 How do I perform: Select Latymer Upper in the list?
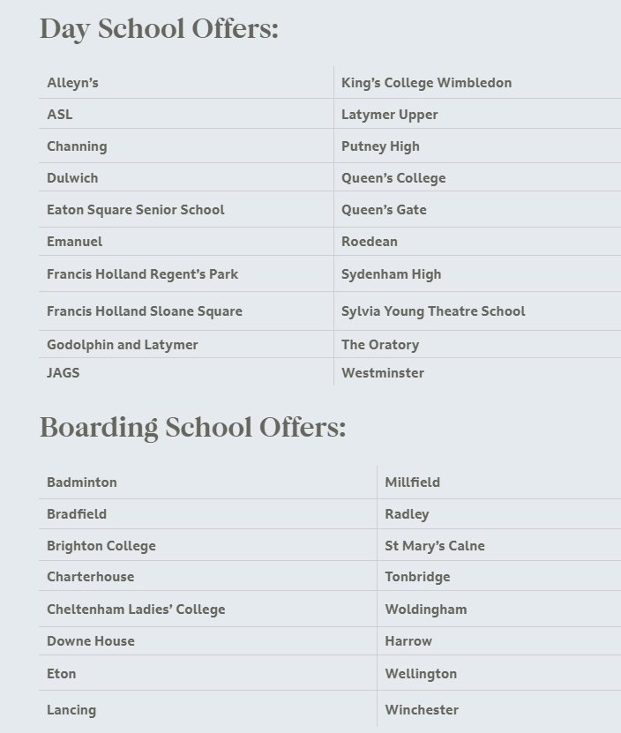(x=389, y=115)
